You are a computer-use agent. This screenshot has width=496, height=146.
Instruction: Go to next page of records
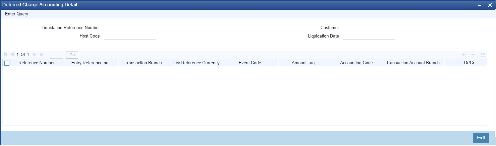tap(35, 54)
